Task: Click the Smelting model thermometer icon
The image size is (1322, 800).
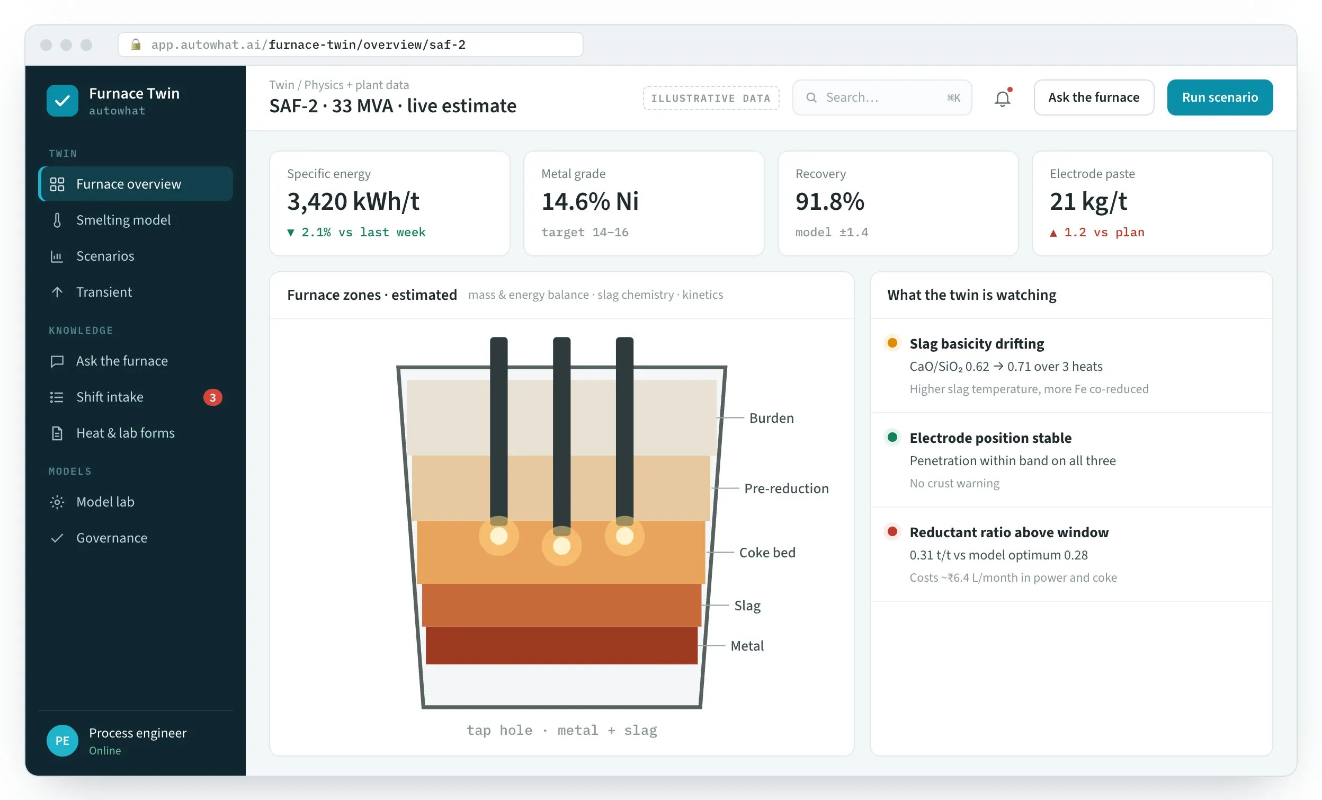Action: coord(57,220)
